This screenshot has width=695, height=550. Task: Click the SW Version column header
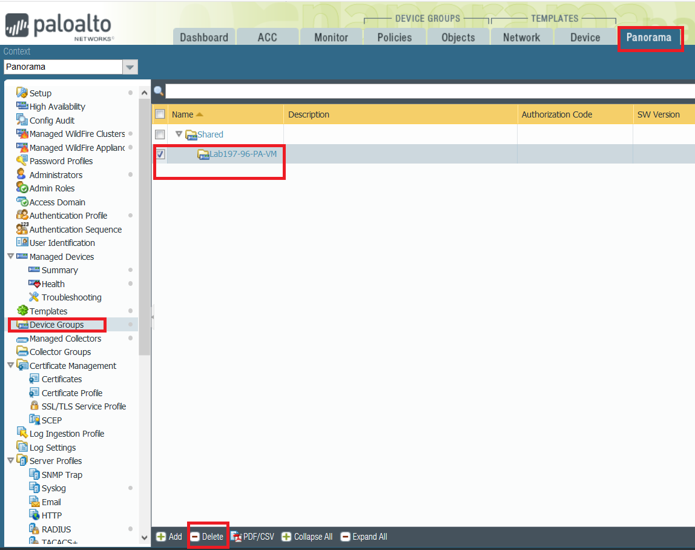click(664, 114)
